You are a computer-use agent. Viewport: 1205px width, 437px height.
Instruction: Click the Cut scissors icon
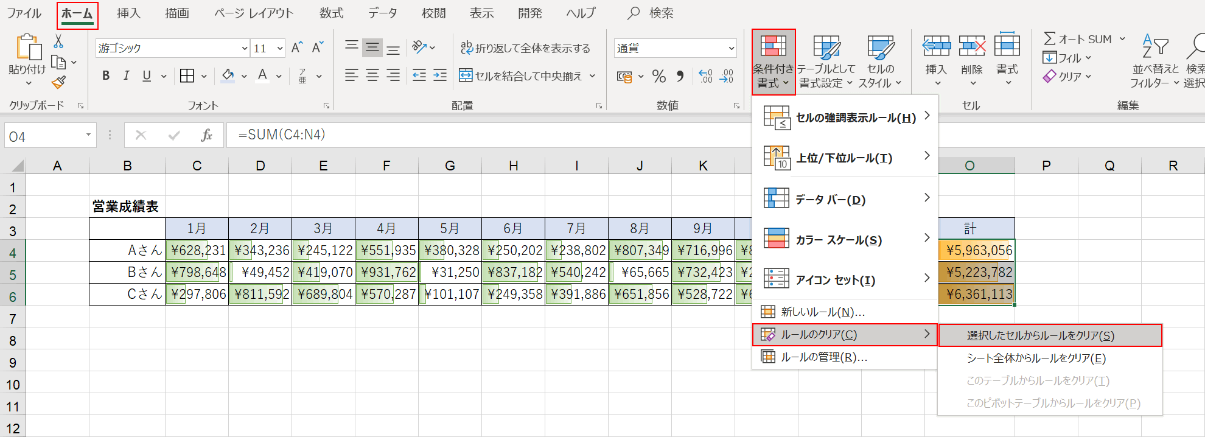(x=58, y=41)
